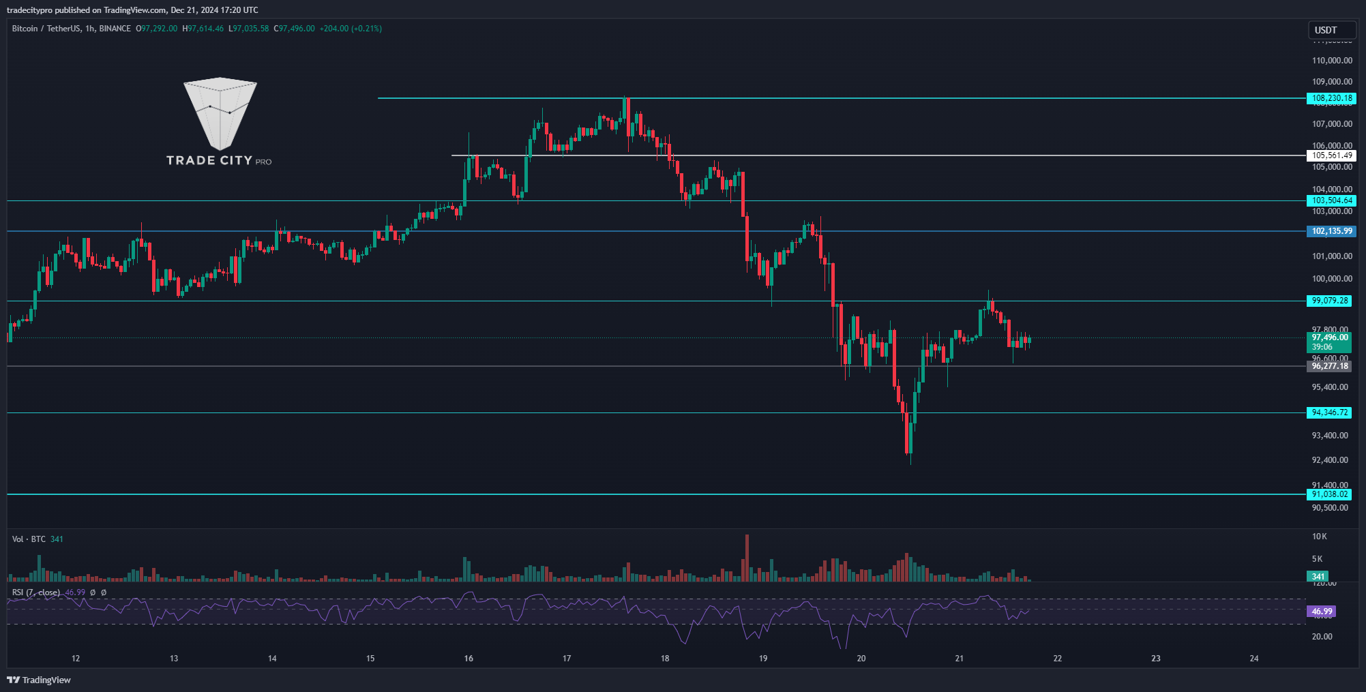Click the 102,135.99 price level label

1331,231
